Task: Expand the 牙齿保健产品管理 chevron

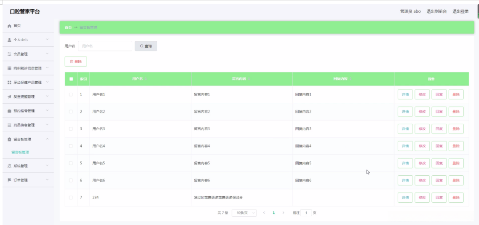Action: (x=47, y=82)
